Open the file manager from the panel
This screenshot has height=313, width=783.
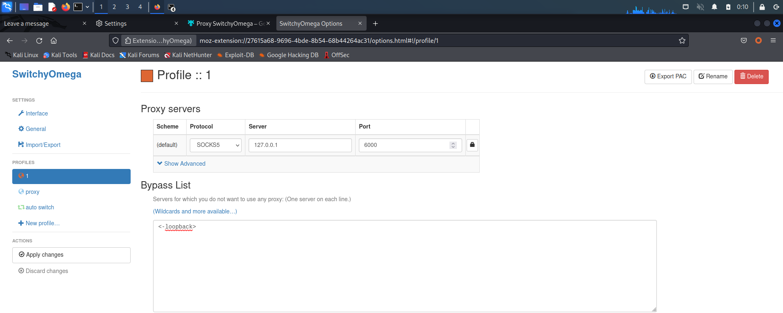[x=38, y=7]
